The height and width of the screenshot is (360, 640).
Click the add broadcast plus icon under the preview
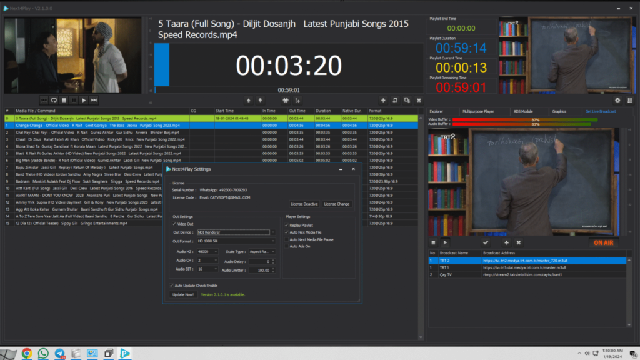[506, 242]
